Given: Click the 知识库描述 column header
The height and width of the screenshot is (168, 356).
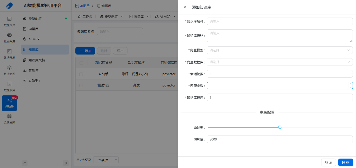Looking at the screenshot, I should (x=136, y=63).
